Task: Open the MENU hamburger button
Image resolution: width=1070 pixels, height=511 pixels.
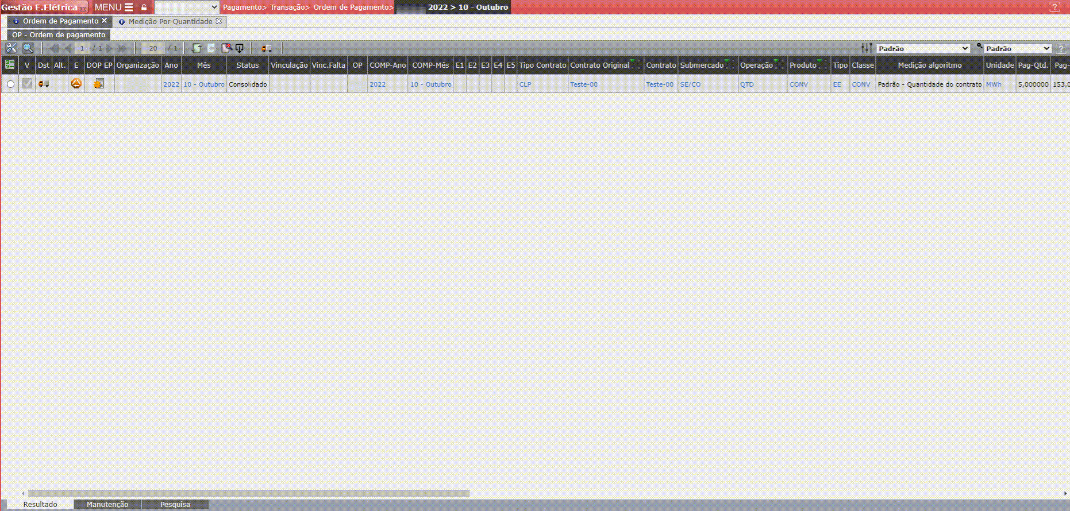Action: 114,7
